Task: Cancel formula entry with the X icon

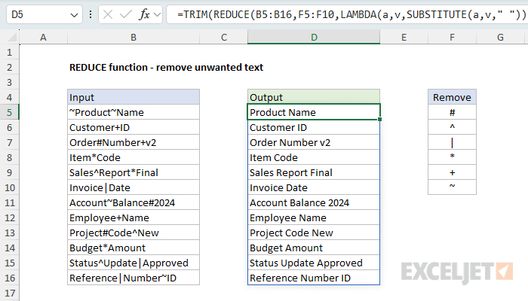Action: [x=108, y=14]
